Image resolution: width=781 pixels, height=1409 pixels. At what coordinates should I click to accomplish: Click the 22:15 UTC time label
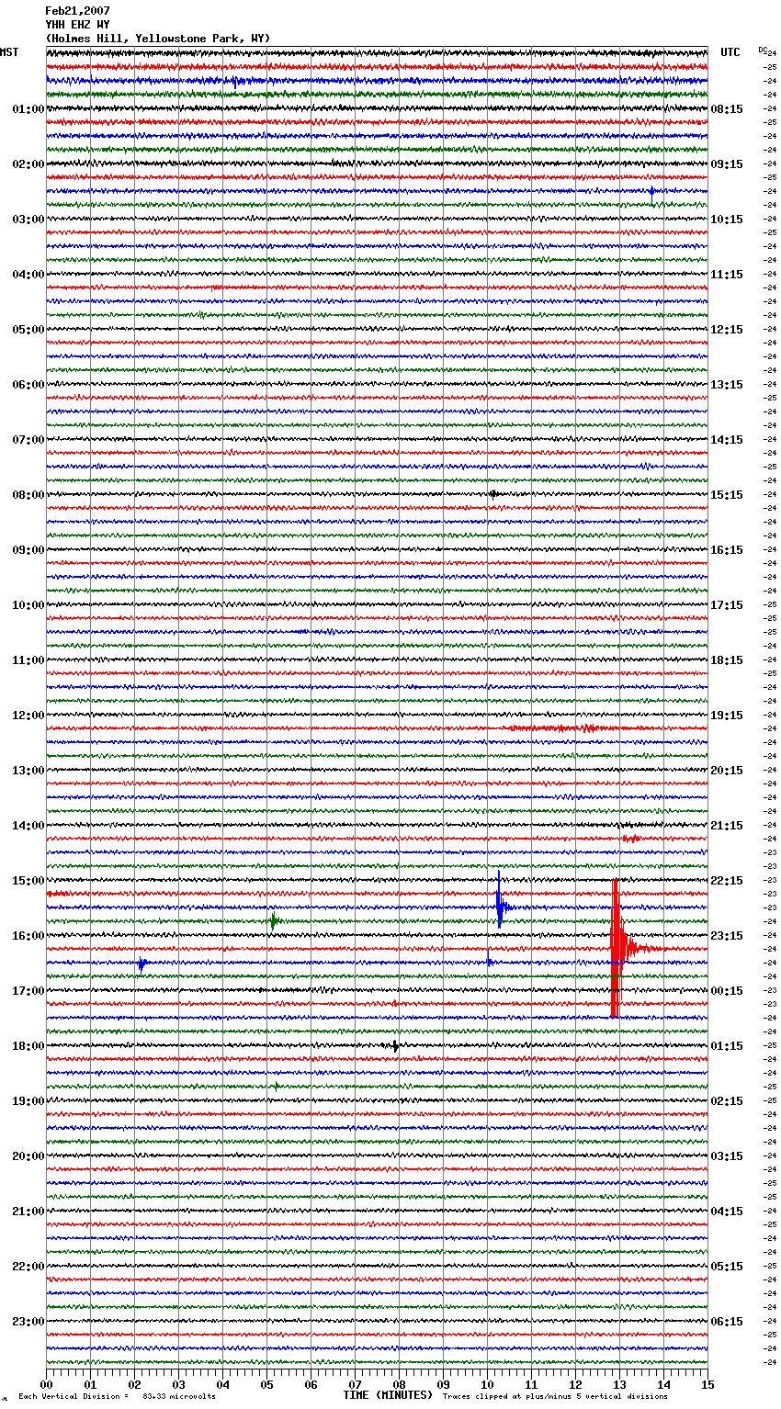click(727, 881)
